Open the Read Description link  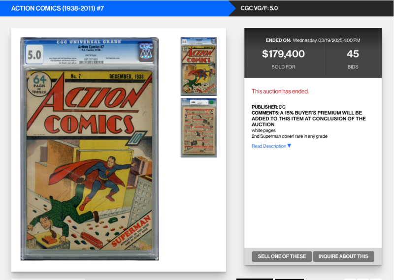coord(269,146)
